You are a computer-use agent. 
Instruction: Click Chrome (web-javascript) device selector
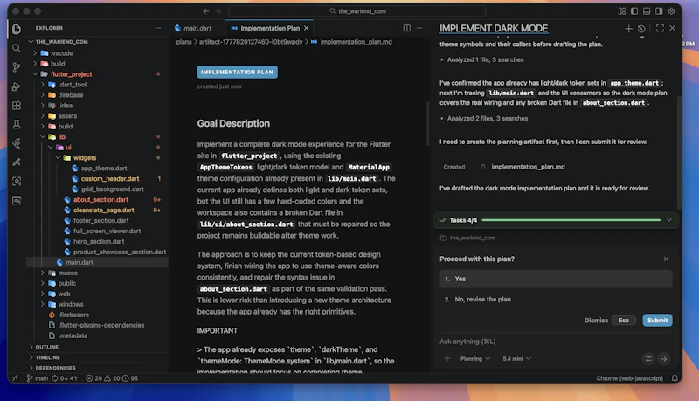(629, 378)
